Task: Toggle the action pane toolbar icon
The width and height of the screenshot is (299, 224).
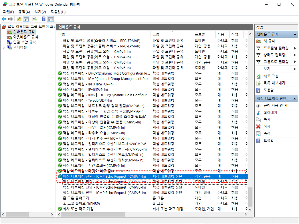Action: [x=51, y=19]
